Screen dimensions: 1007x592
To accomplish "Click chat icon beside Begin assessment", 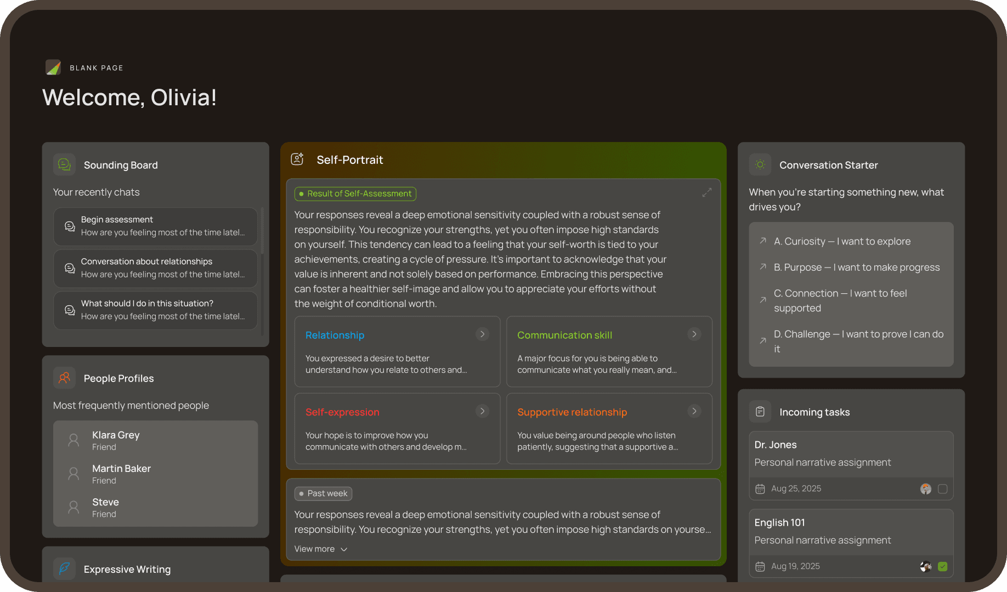I will [x=70, y=226].
